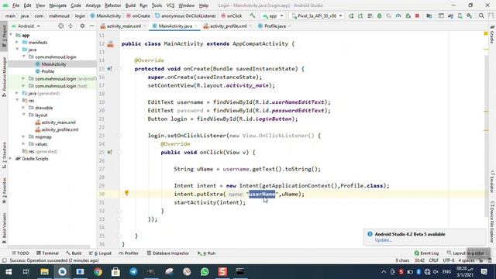The height and width of the screenshot is (279, 496).
Task: Toggle the Resource Manager side panel
Action: pyautogui.click(x=4, y=76)
